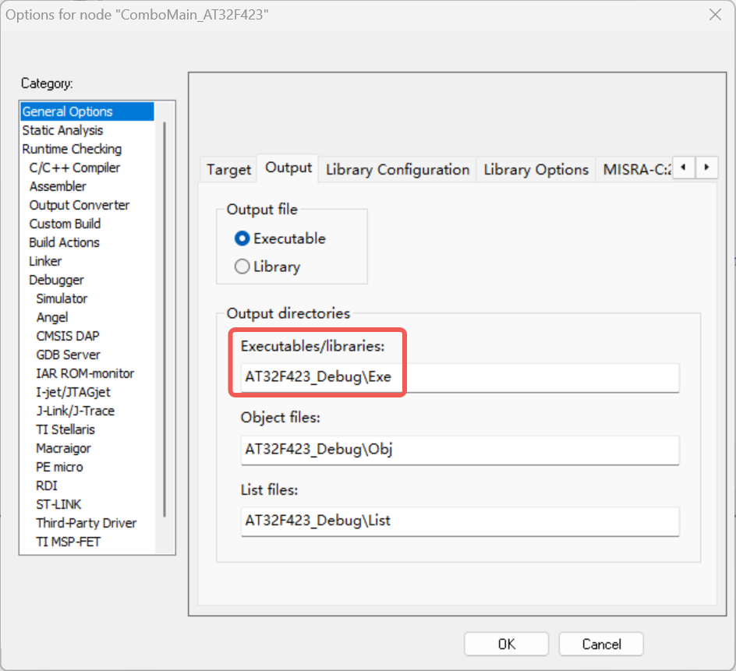Image resolution: width=736 pixels, height=671 pixels.
Task: Close the Options dialog window
Action: point(714,15)
